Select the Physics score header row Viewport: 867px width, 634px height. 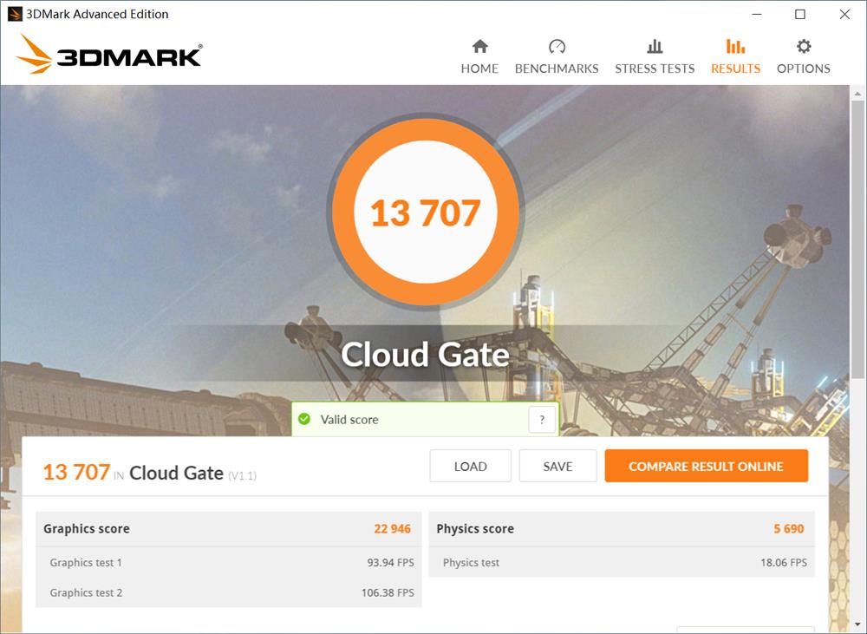tap(621, 529)
